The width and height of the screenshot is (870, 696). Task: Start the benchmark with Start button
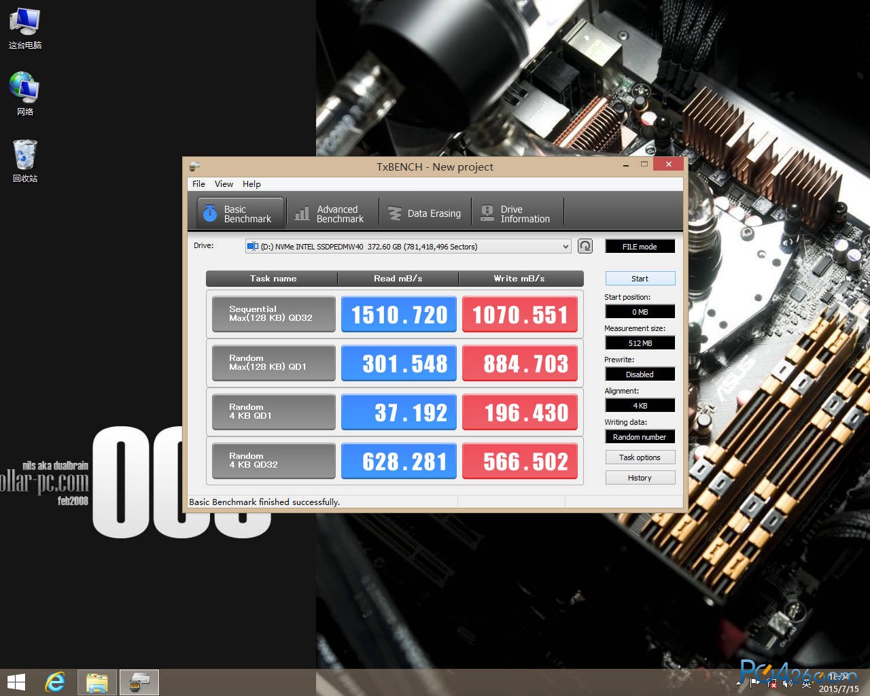pos(640,279)
